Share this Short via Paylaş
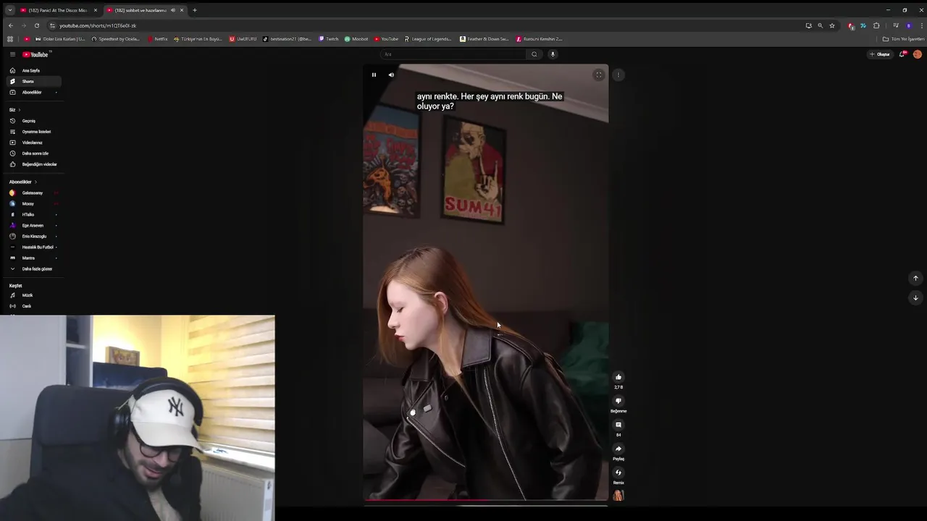Viewport: 927px width, 521px height. click(618, 449)
